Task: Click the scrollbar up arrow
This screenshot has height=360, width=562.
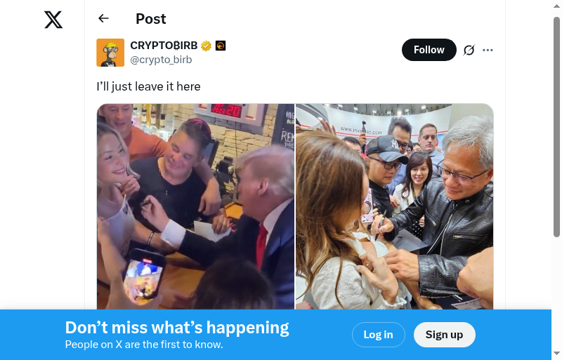Action: click(556, 6)
